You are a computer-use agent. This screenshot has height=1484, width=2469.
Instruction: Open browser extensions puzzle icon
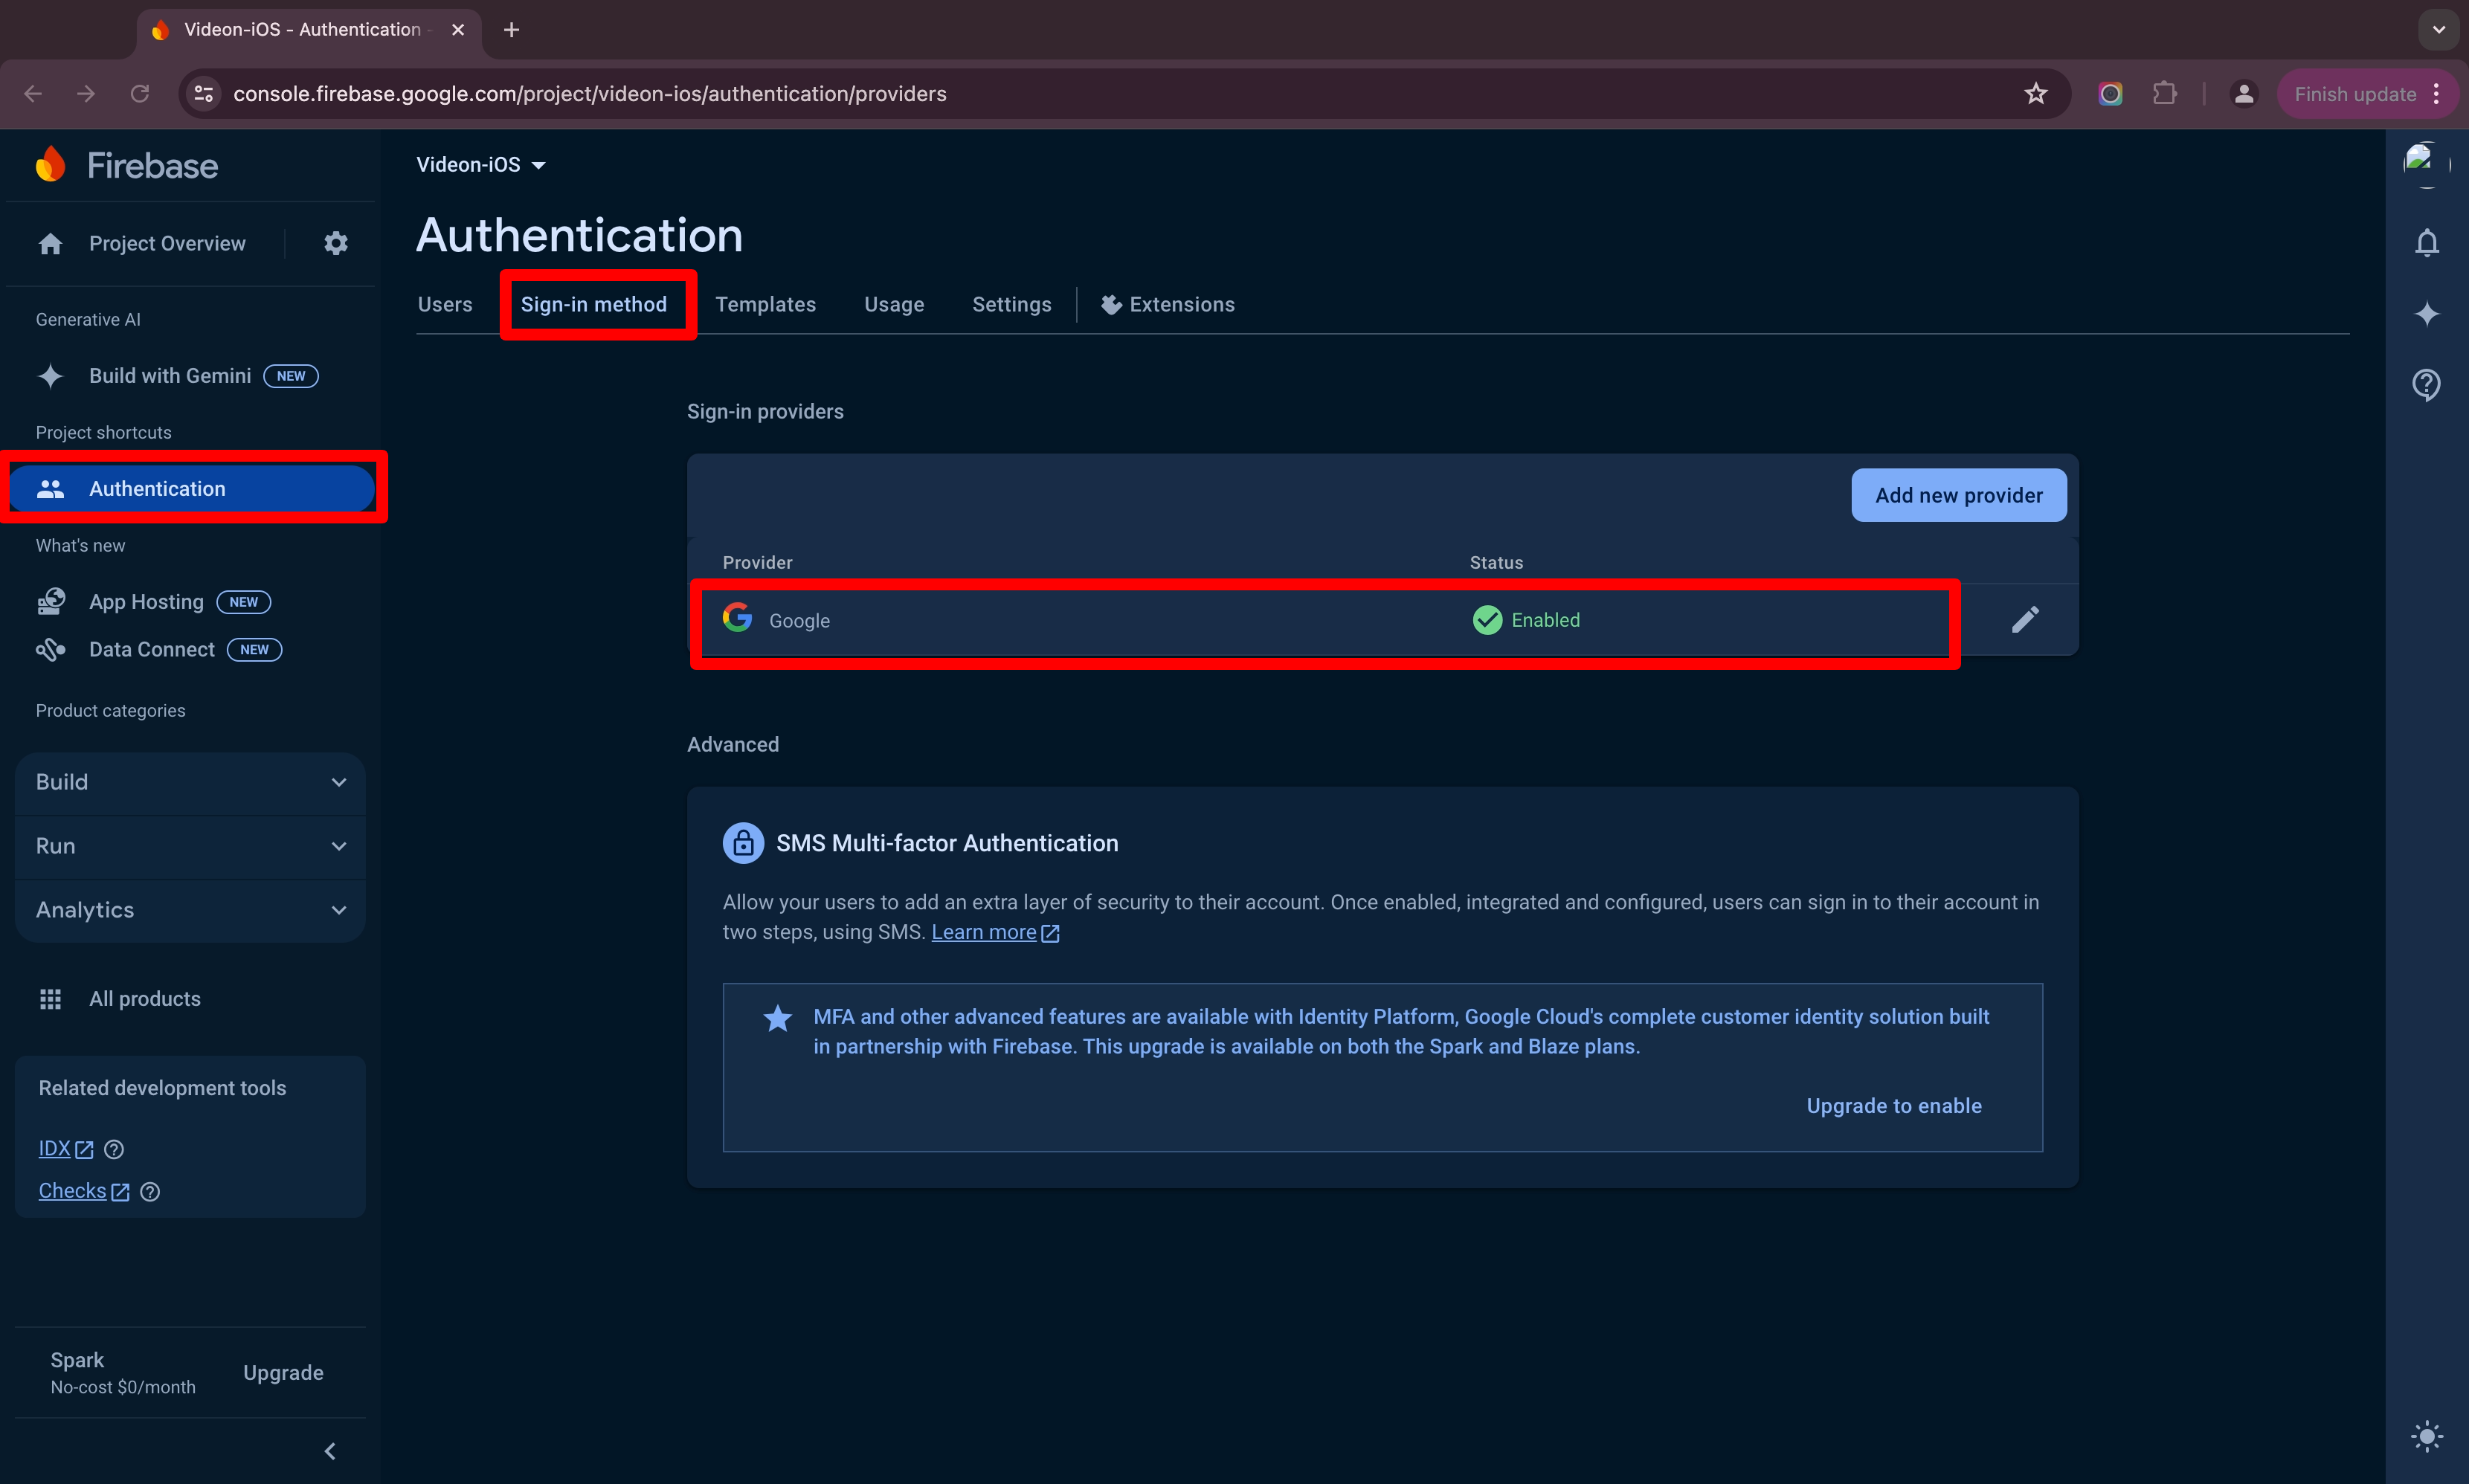pyautogui.click(x=2165, y=94)
